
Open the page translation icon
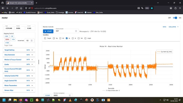point(142,8)
